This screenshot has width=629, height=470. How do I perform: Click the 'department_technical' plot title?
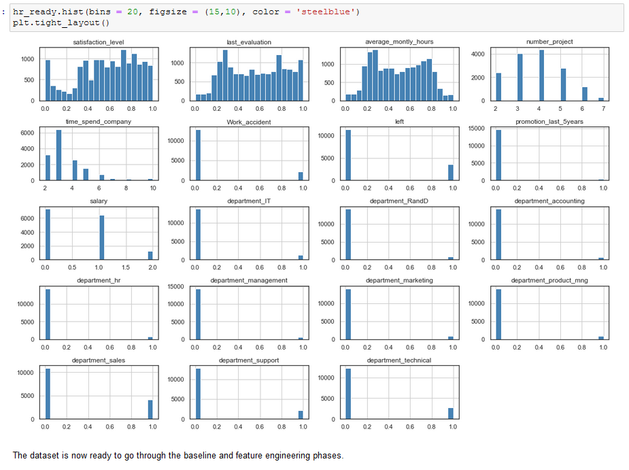pyautogui.click(x=399, y=360)
